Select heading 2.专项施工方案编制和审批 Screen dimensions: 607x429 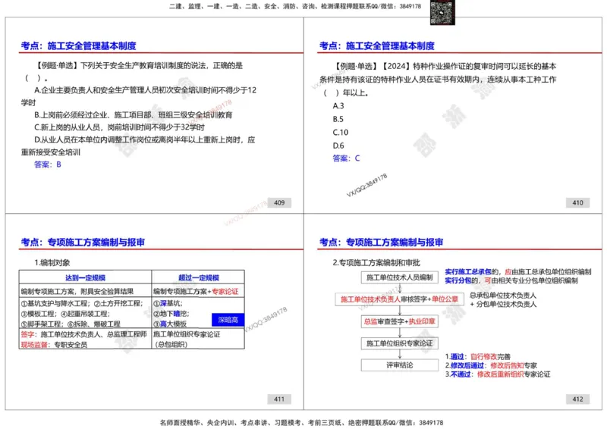pyautogui.click(x=376, y=263)
